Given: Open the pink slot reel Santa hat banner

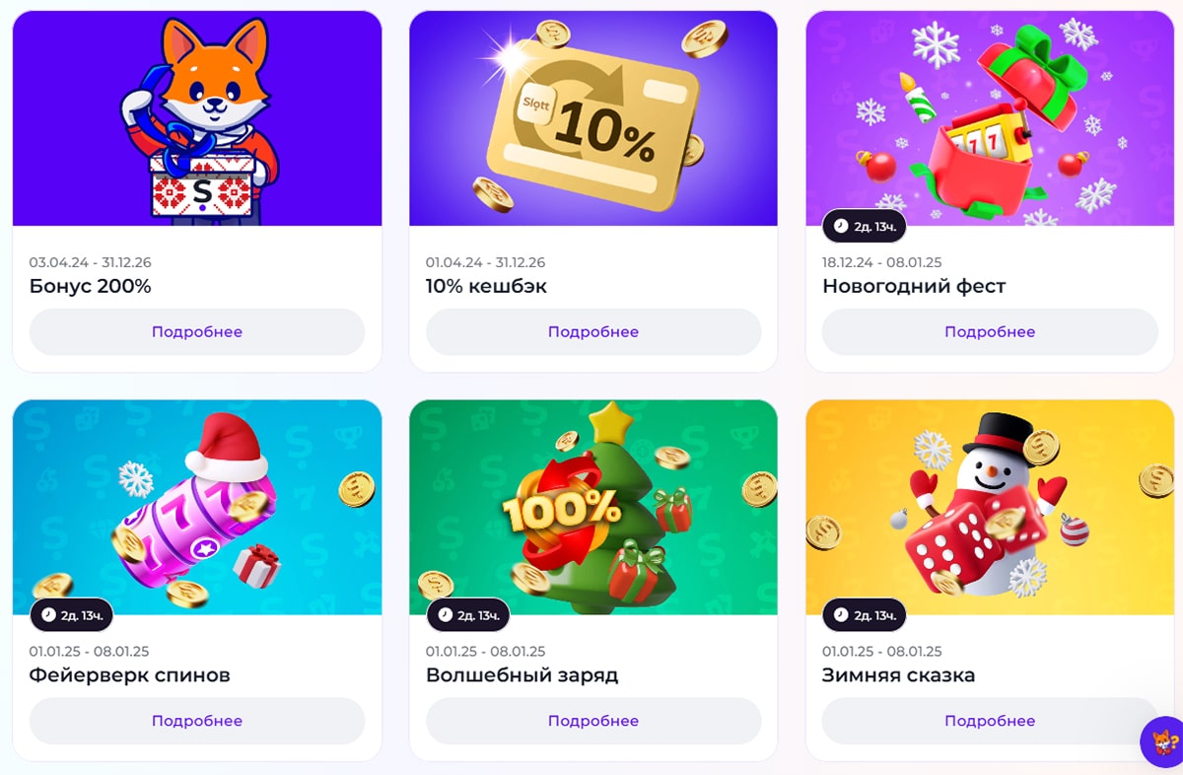Looking at the screenshot, I should click(x=197, y=508).
